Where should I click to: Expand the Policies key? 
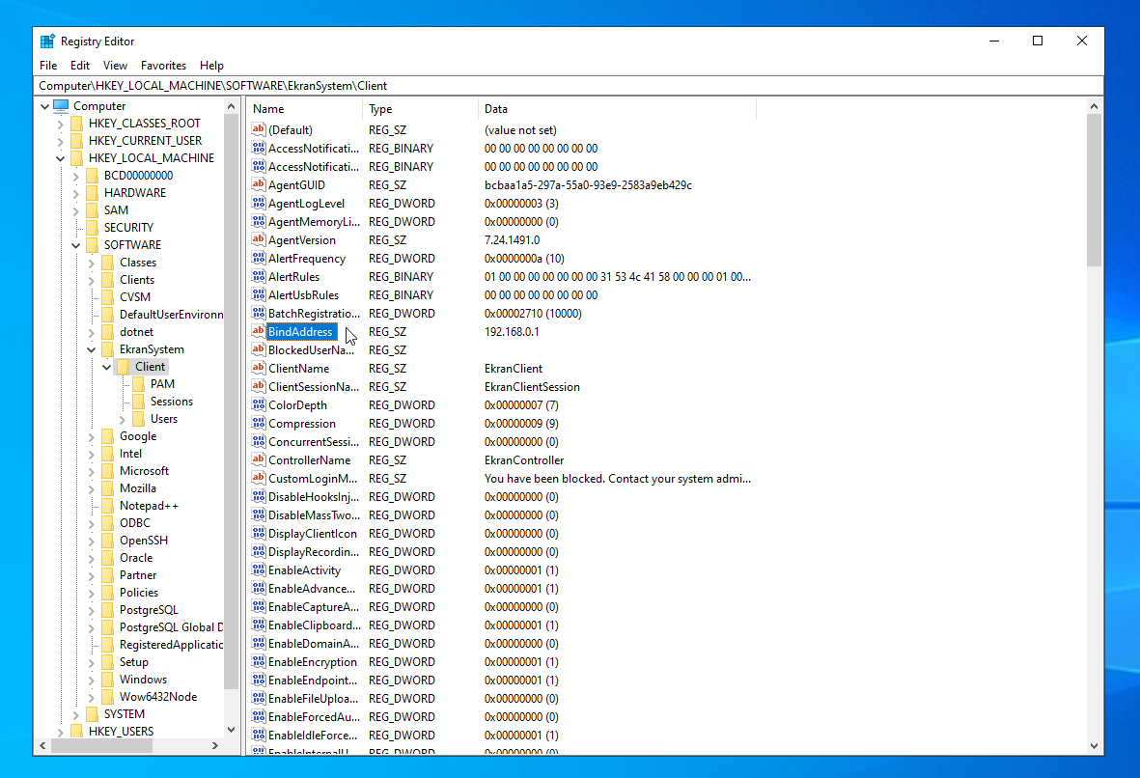coord(92,594)
